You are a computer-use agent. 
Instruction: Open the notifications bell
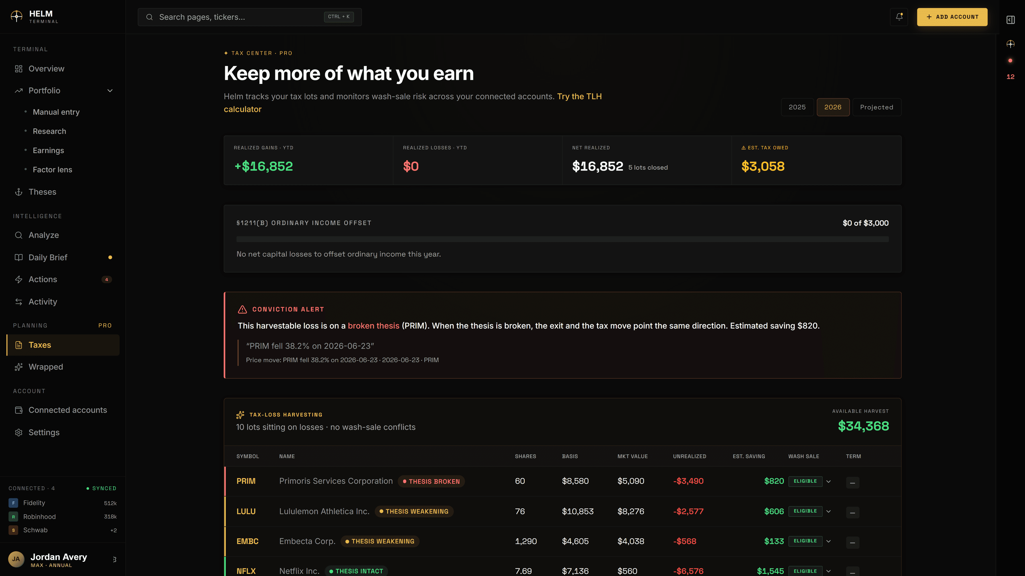[x=899, y=17]
